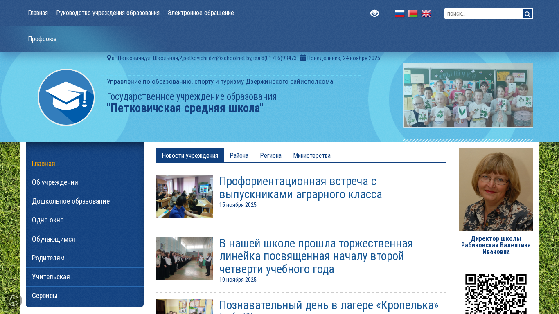Image resolution: width=559 pixels, height=314 pixels.
Task: Click the map pin address icon
Action: (109, 58)
